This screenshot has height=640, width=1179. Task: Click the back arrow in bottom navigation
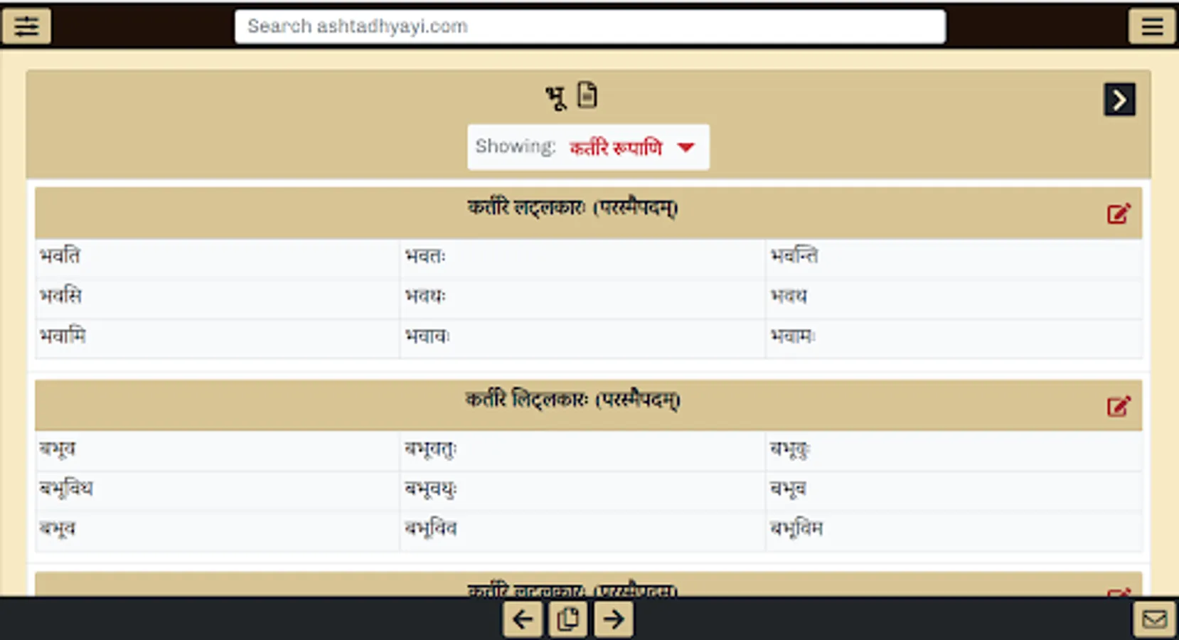coord(523,619)
